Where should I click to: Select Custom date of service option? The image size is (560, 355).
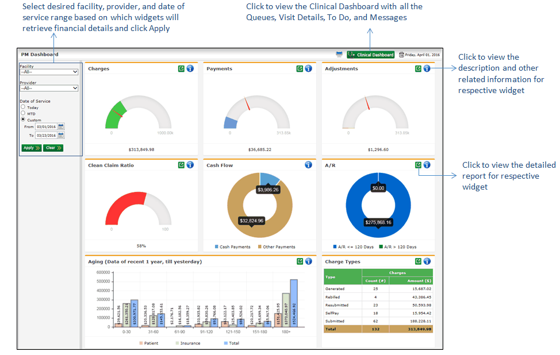pos(23,119)
